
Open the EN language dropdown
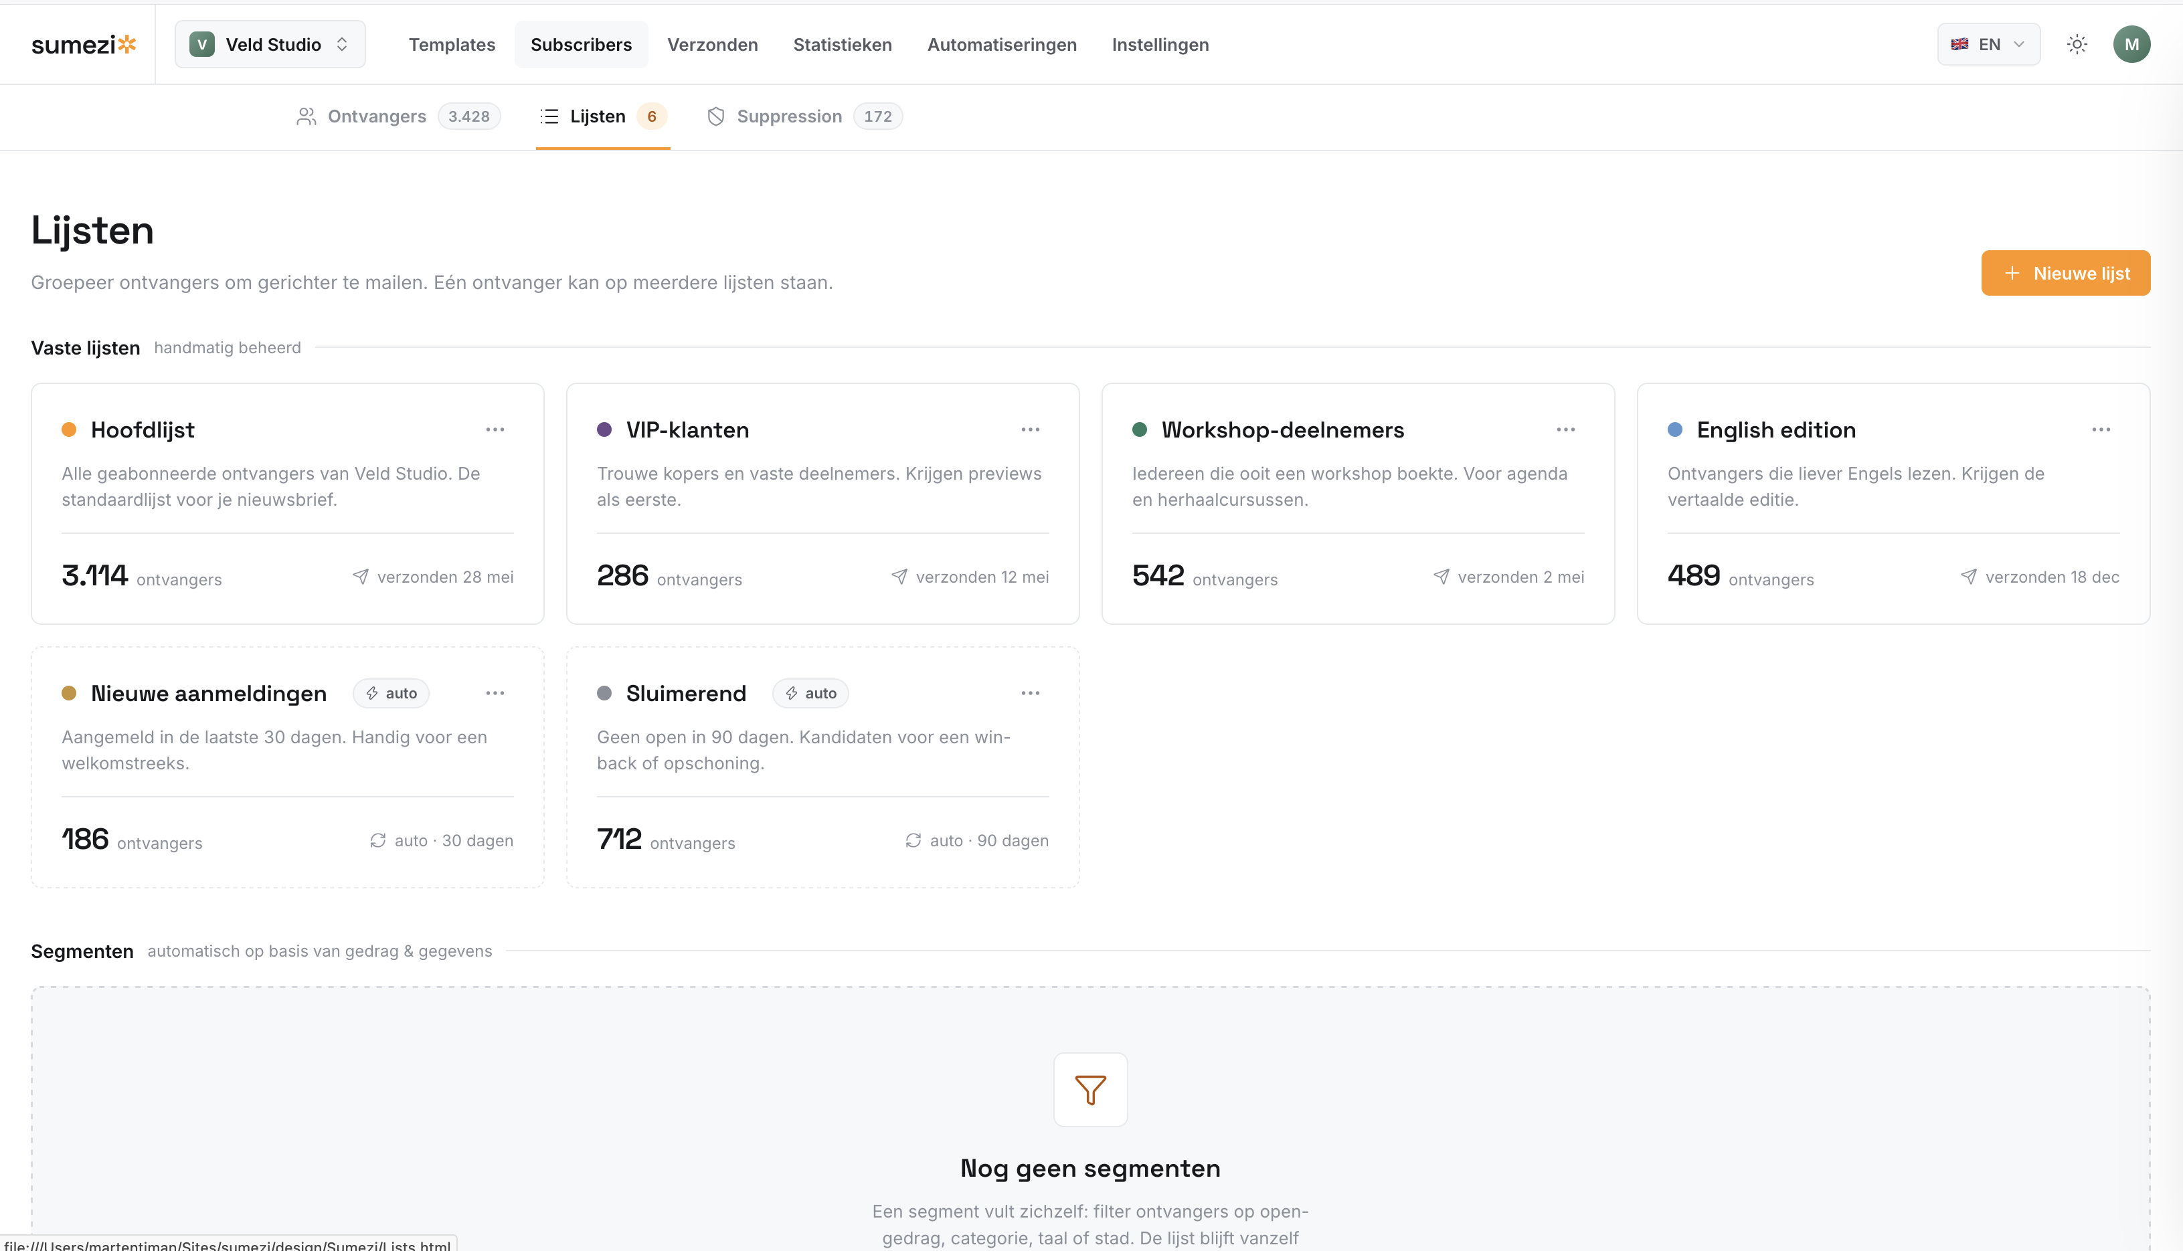[x=1989, y=45]
